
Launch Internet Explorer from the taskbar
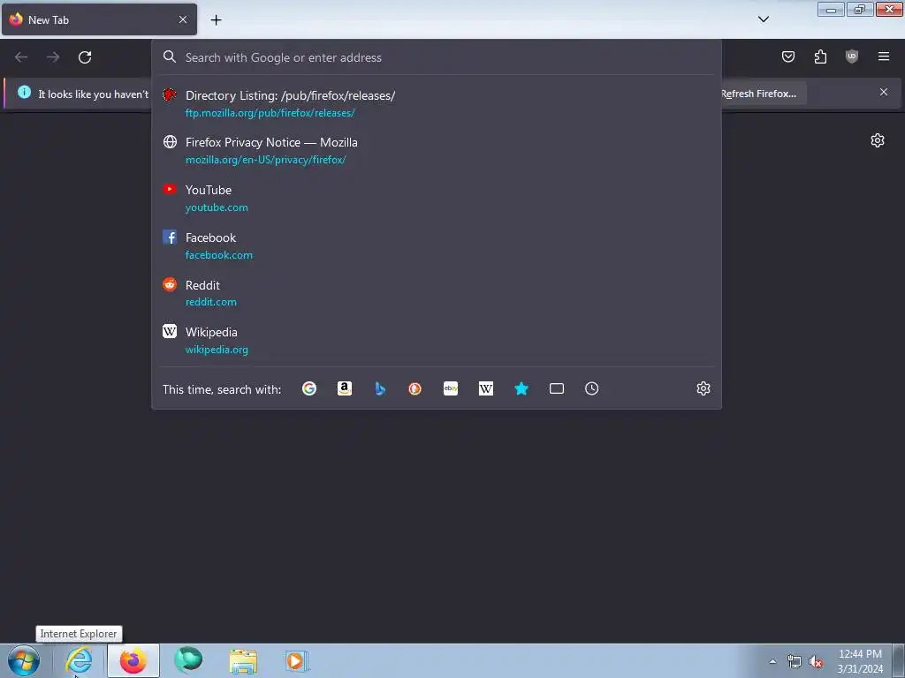click(x=79, y=660)
